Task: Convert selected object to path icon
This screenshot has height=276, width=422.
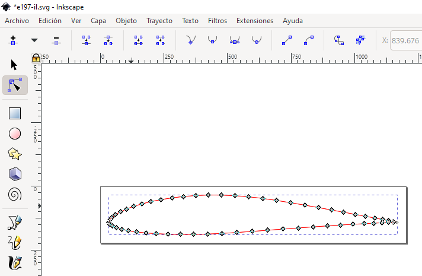Action: pos(338,40)
